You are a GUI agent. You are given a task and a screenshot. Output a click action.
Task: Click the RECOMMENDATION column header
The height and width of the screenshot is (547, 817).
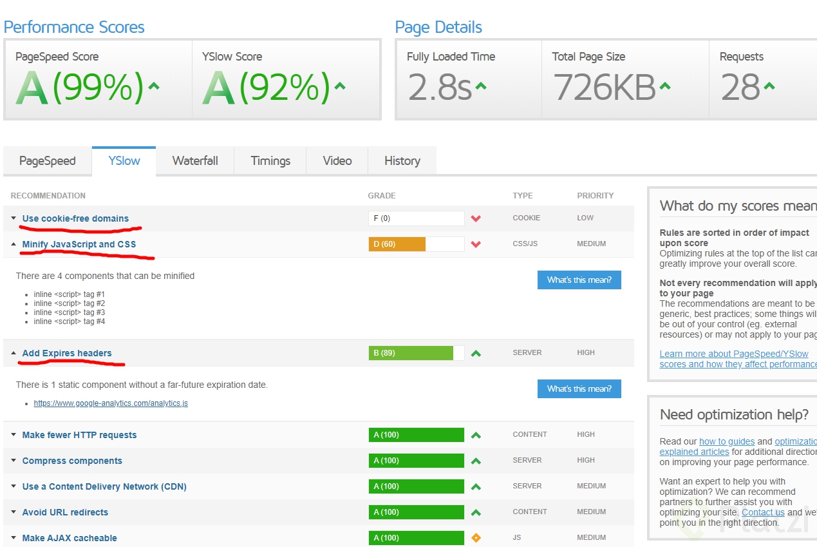click(48, 196)
